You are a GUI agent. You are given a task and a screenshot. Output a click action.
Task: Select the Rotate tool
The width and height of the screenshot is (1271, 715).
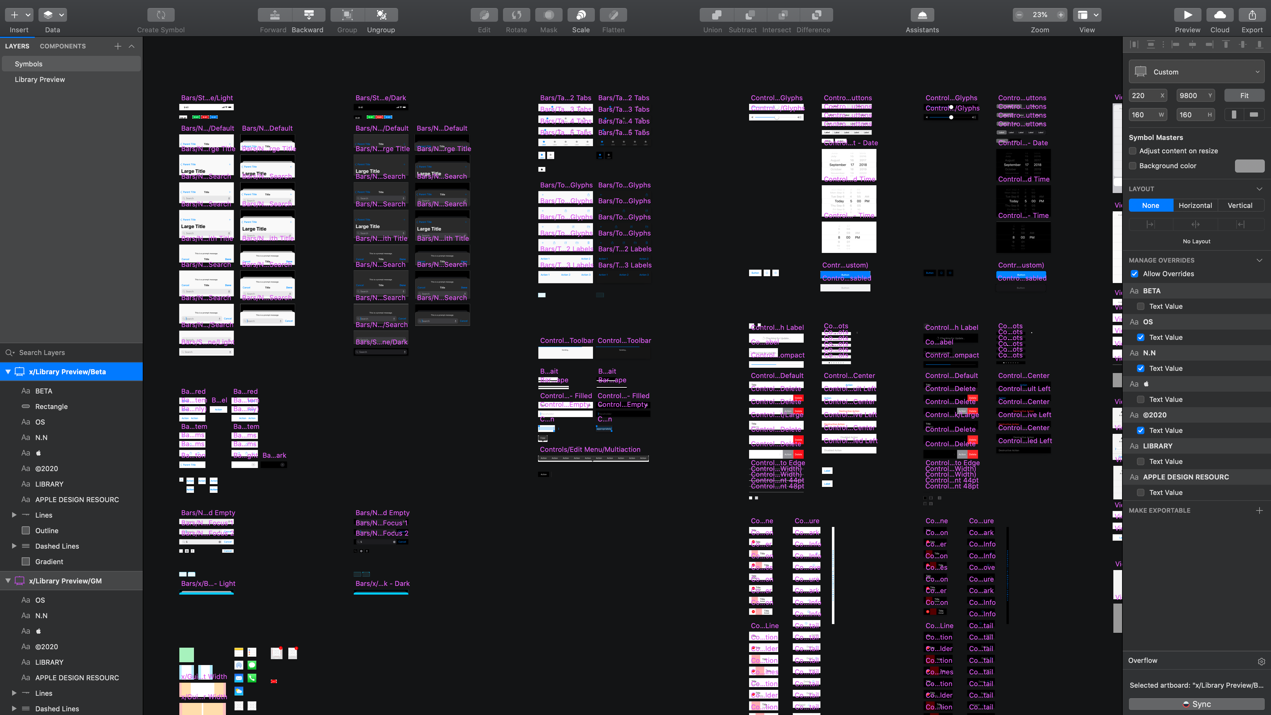(517, 15)
